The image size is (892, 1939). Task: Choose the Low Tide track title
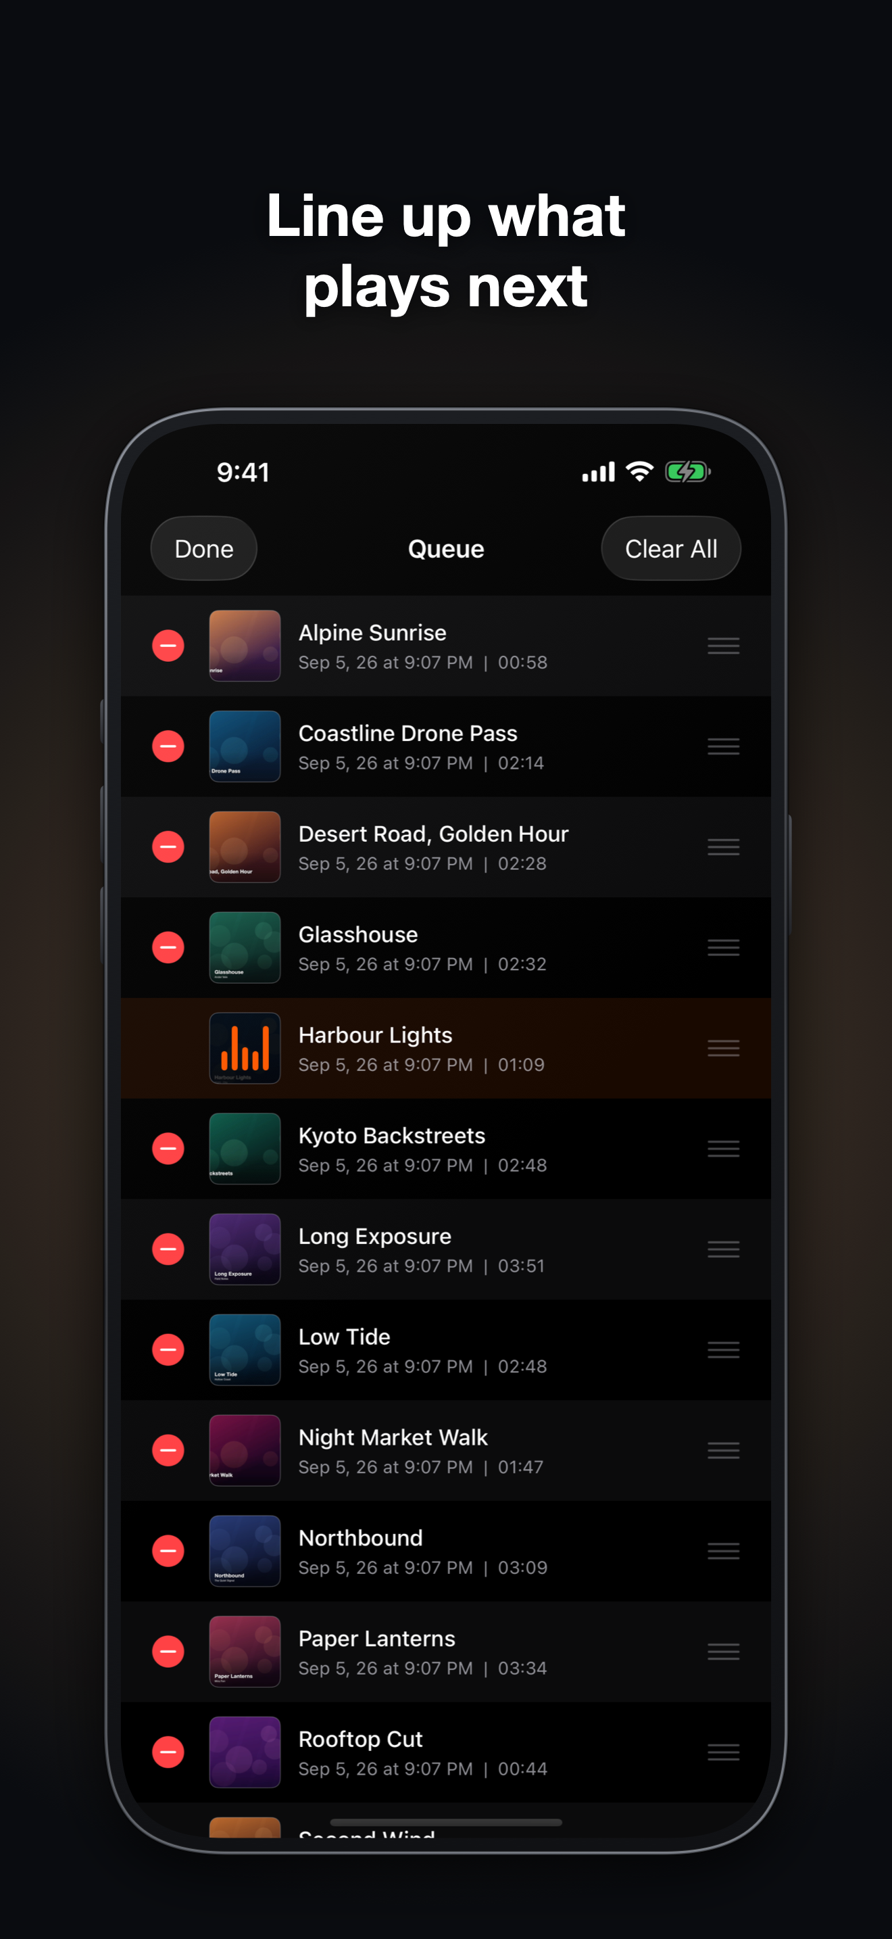click(x=345, y=1337)
